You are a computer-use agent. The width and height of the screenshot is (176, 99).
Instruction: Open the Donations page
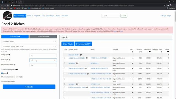coord(65,16)
